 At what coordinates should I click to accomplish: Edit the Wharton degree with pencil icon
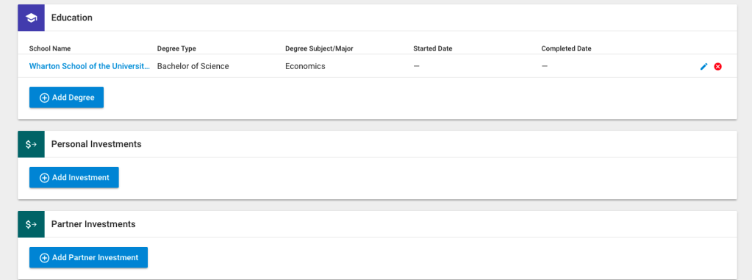703,67
